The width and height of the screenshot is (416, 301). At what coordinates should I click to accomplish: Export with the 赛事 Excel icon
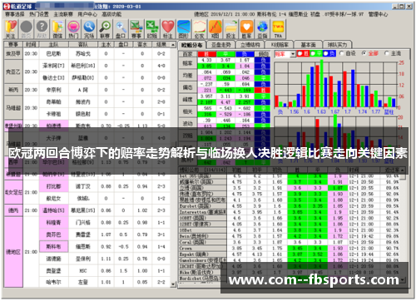(x=136, y=29)
